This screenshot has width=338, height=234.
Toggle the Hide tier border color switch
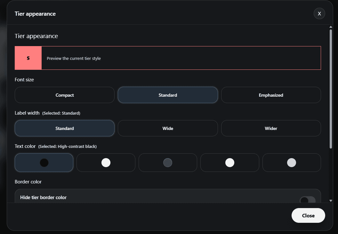pos(307,200)
